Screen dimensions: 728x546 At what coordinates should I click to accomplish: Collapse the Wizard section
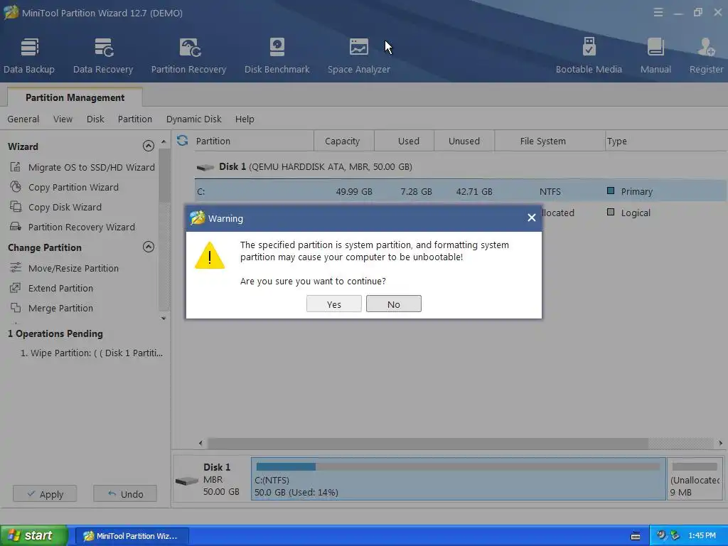[x=148, y=146]
